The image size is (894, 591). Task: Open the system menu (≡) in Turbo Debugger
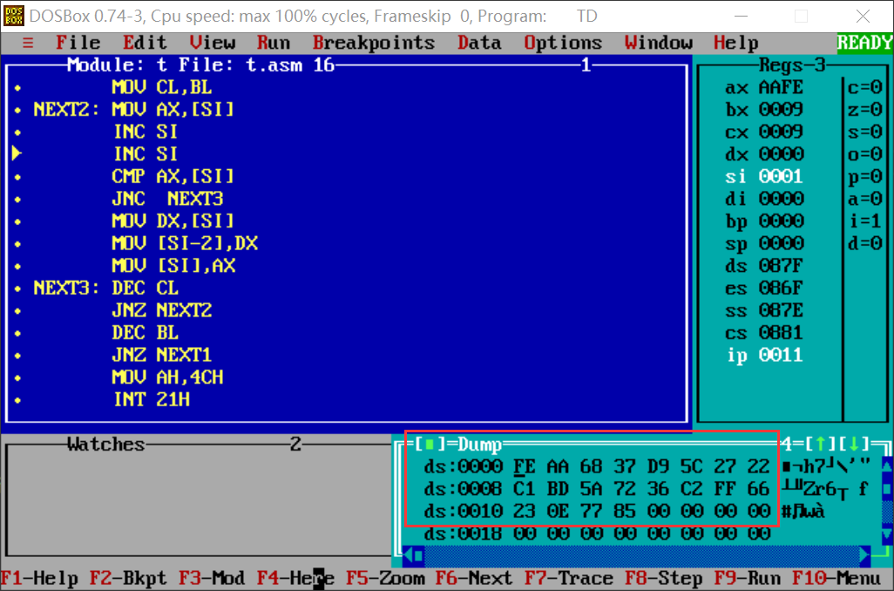click(x=27, y=43)
